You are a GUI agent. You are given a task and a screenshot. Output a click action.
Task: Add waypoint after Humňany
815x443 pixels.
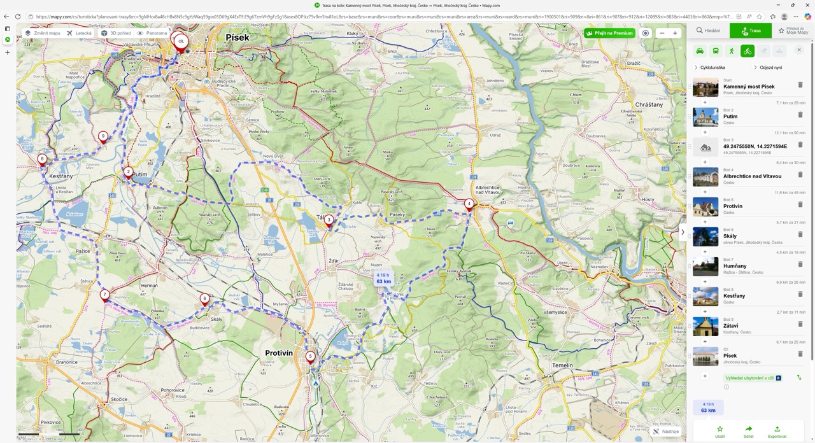pyautogui.click(x=705, y=282)
